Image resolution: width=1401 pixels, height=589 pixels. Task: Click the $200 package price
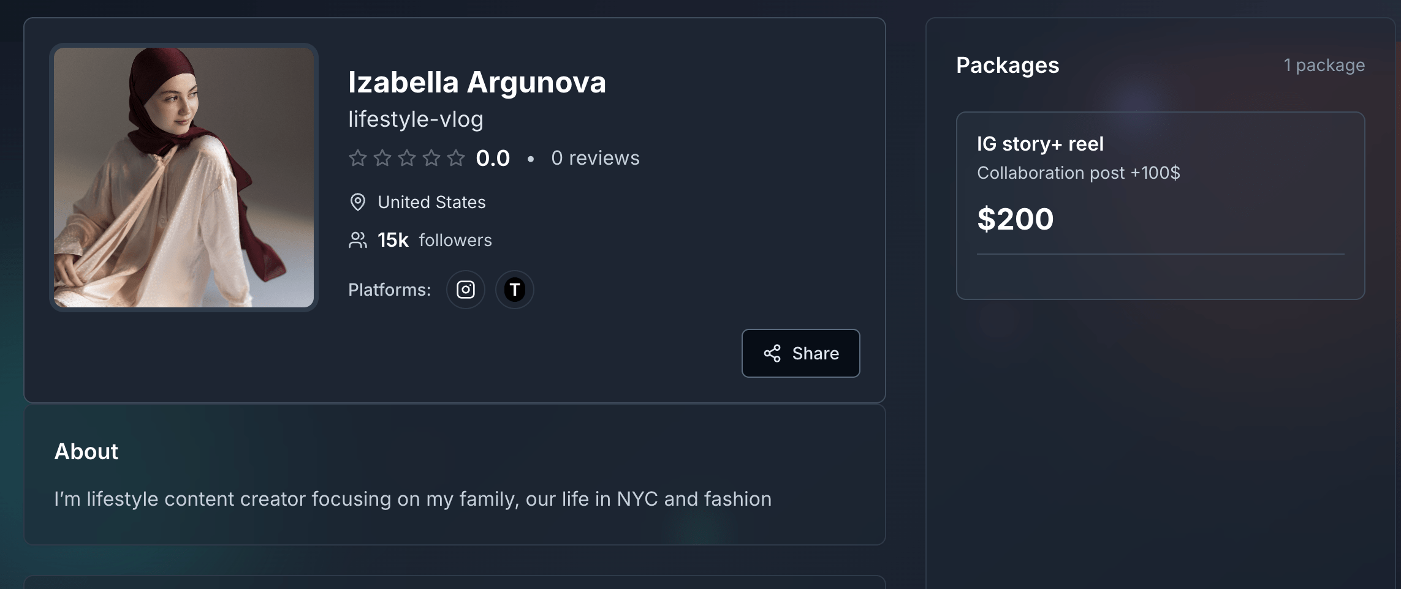click(x=1015, y=219)
